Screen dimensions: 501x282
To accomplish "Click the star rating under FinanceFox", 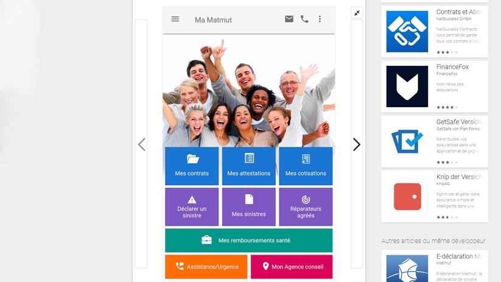I will click(x=447, y=107).
